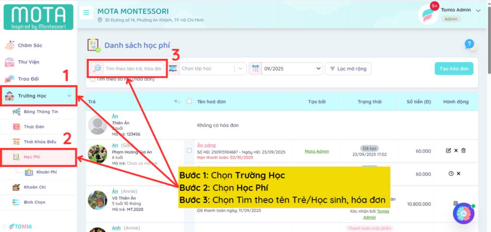491x232 pixels.
Task: Check the box for Ăn sáng invoice row
Action: (189, 151)
